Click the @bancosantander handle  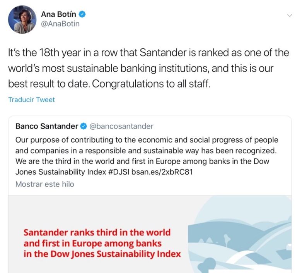121,126
